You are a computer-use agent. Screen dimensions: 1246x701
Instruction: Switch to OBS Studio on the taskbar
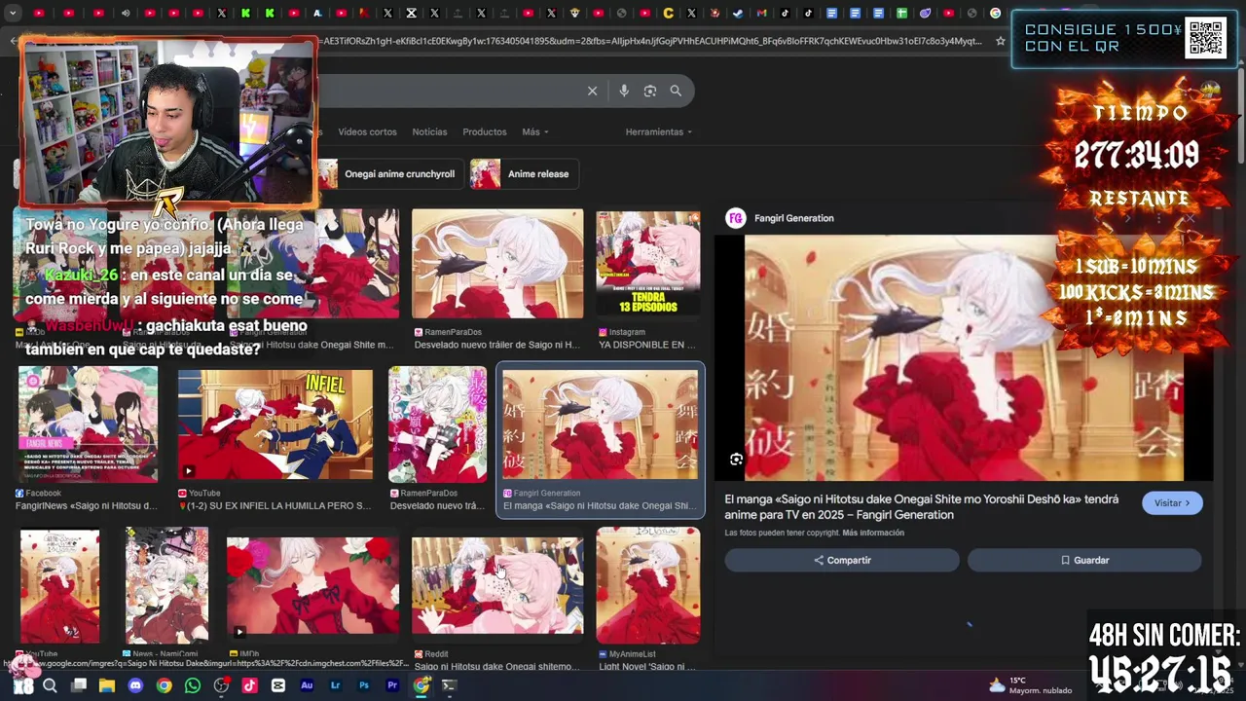coord(221,685)
